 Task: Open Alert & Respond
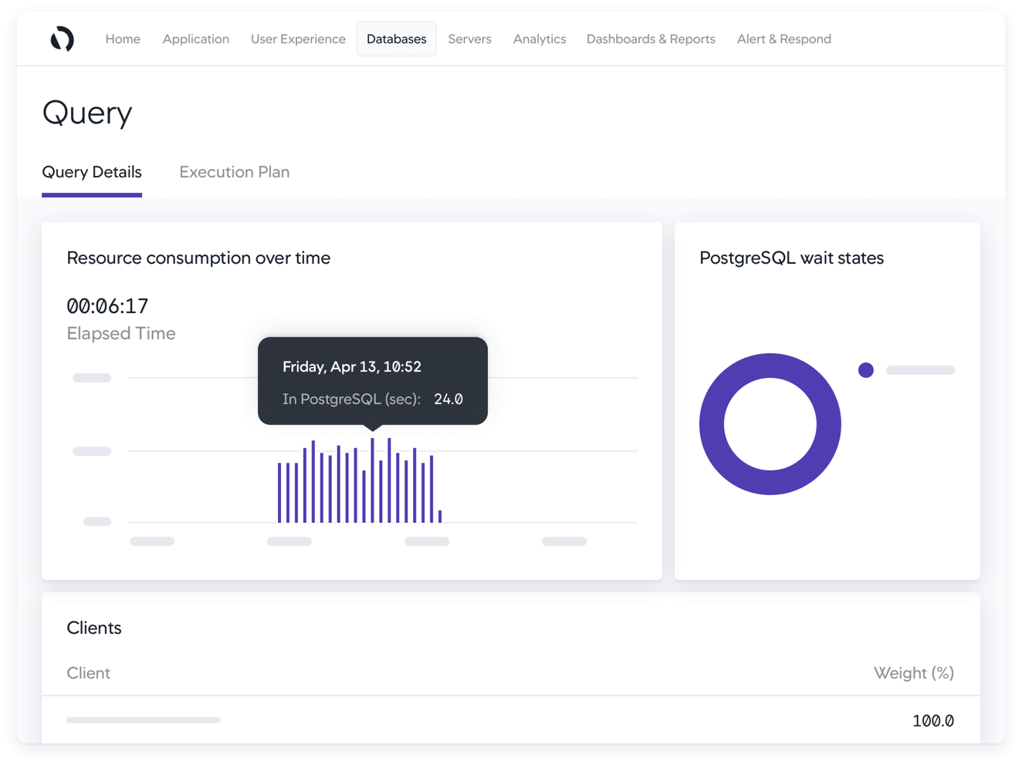783,39
